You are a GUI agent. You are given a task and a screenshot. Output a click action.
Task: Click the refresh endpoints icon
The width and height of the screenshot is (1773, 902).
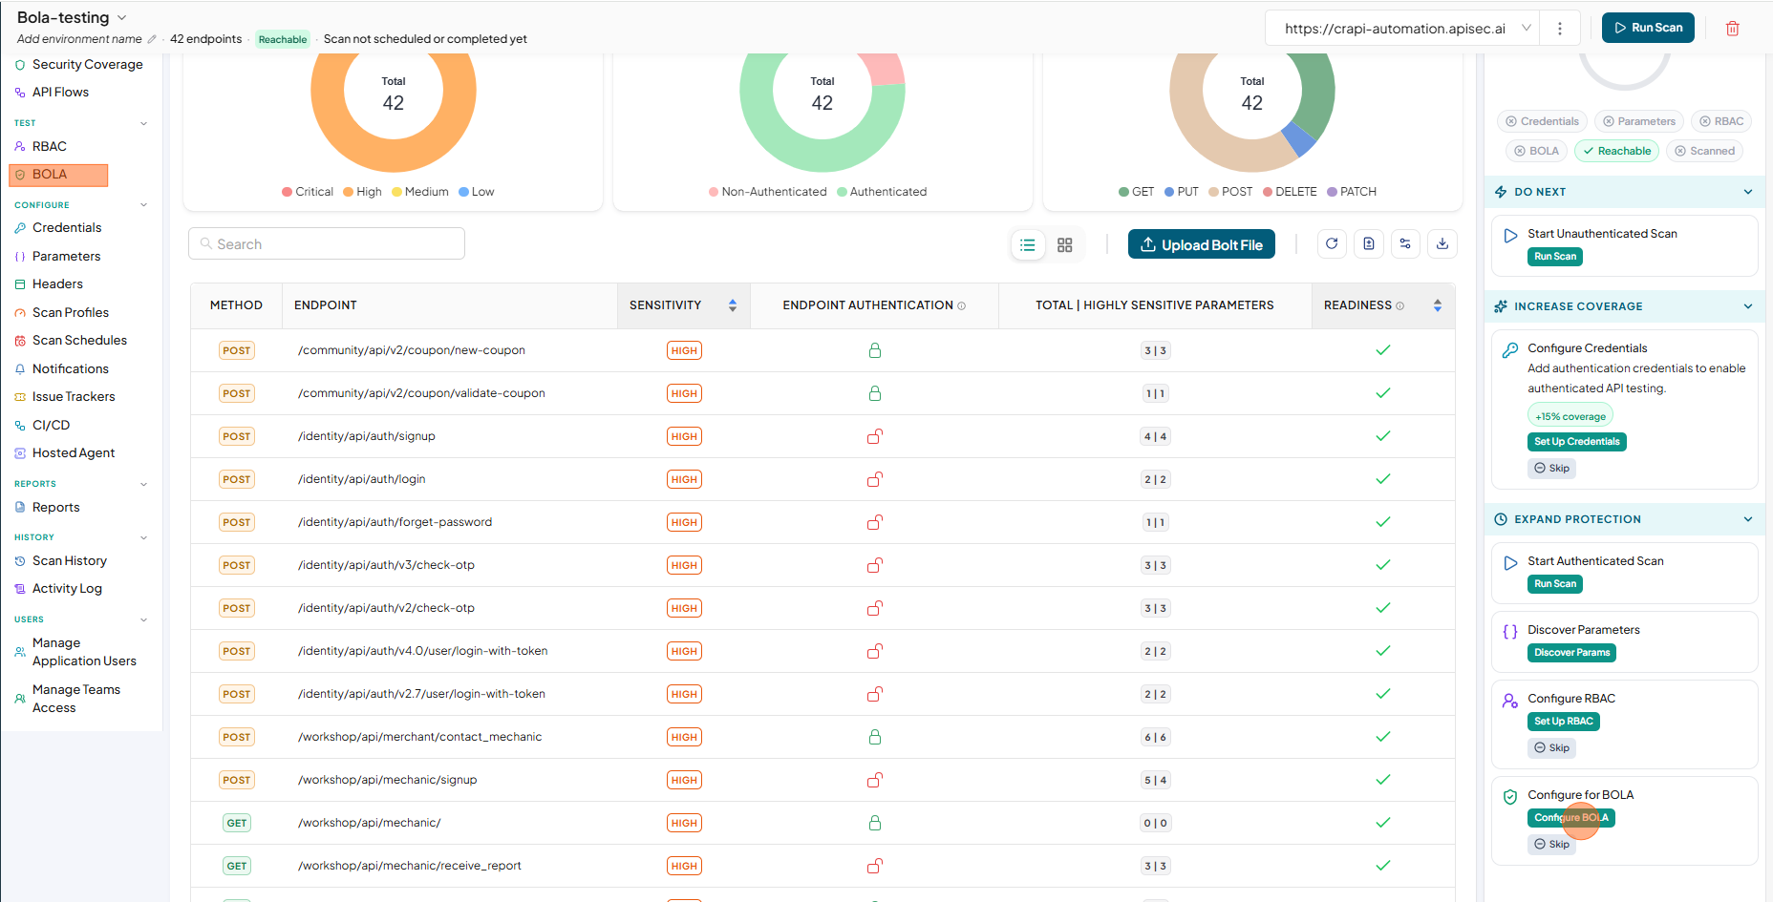coord(1332,244)
